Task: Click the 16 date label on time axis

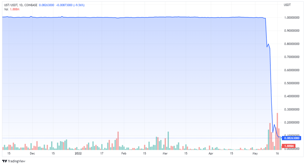Action: pos(277,154)
